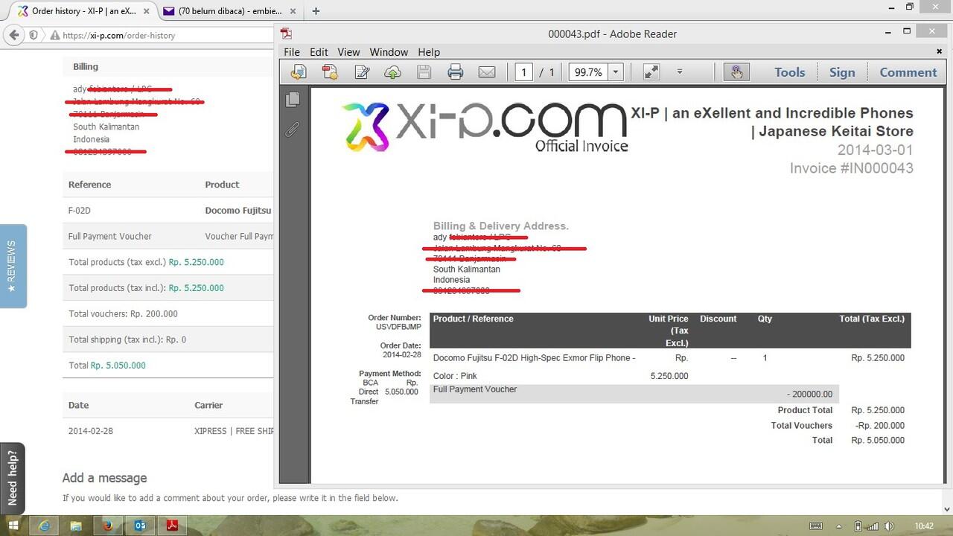Click the Fill and sign document icon
953x536 pixels.
coord(363,72)
